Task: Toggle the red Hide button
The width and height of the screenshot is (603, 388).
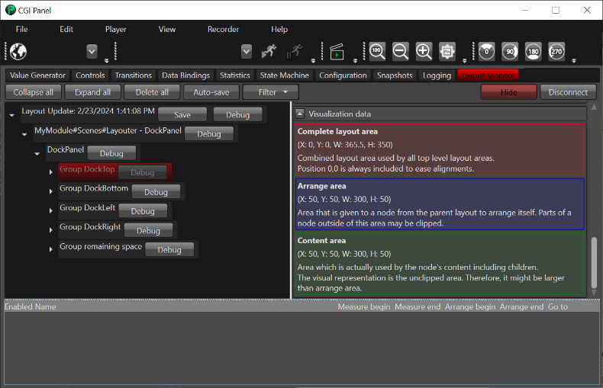Action: (508, 92)
